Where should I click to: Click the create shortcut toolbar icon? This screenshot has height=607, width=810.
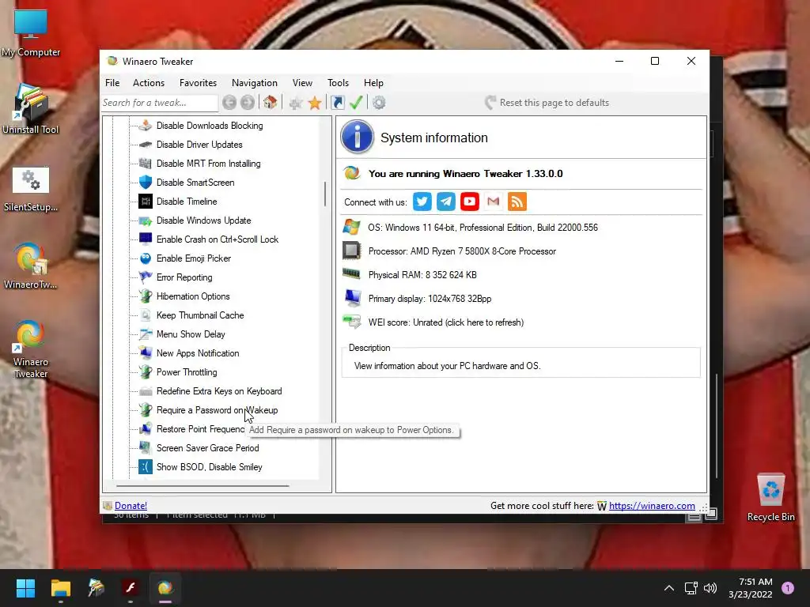(337, 103)
